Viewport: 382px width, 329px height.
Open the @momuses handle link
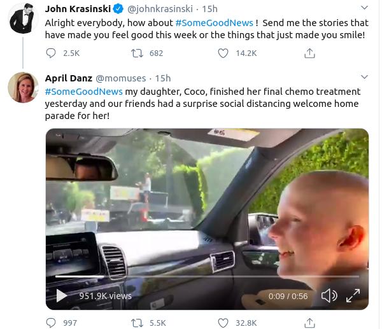118,78
